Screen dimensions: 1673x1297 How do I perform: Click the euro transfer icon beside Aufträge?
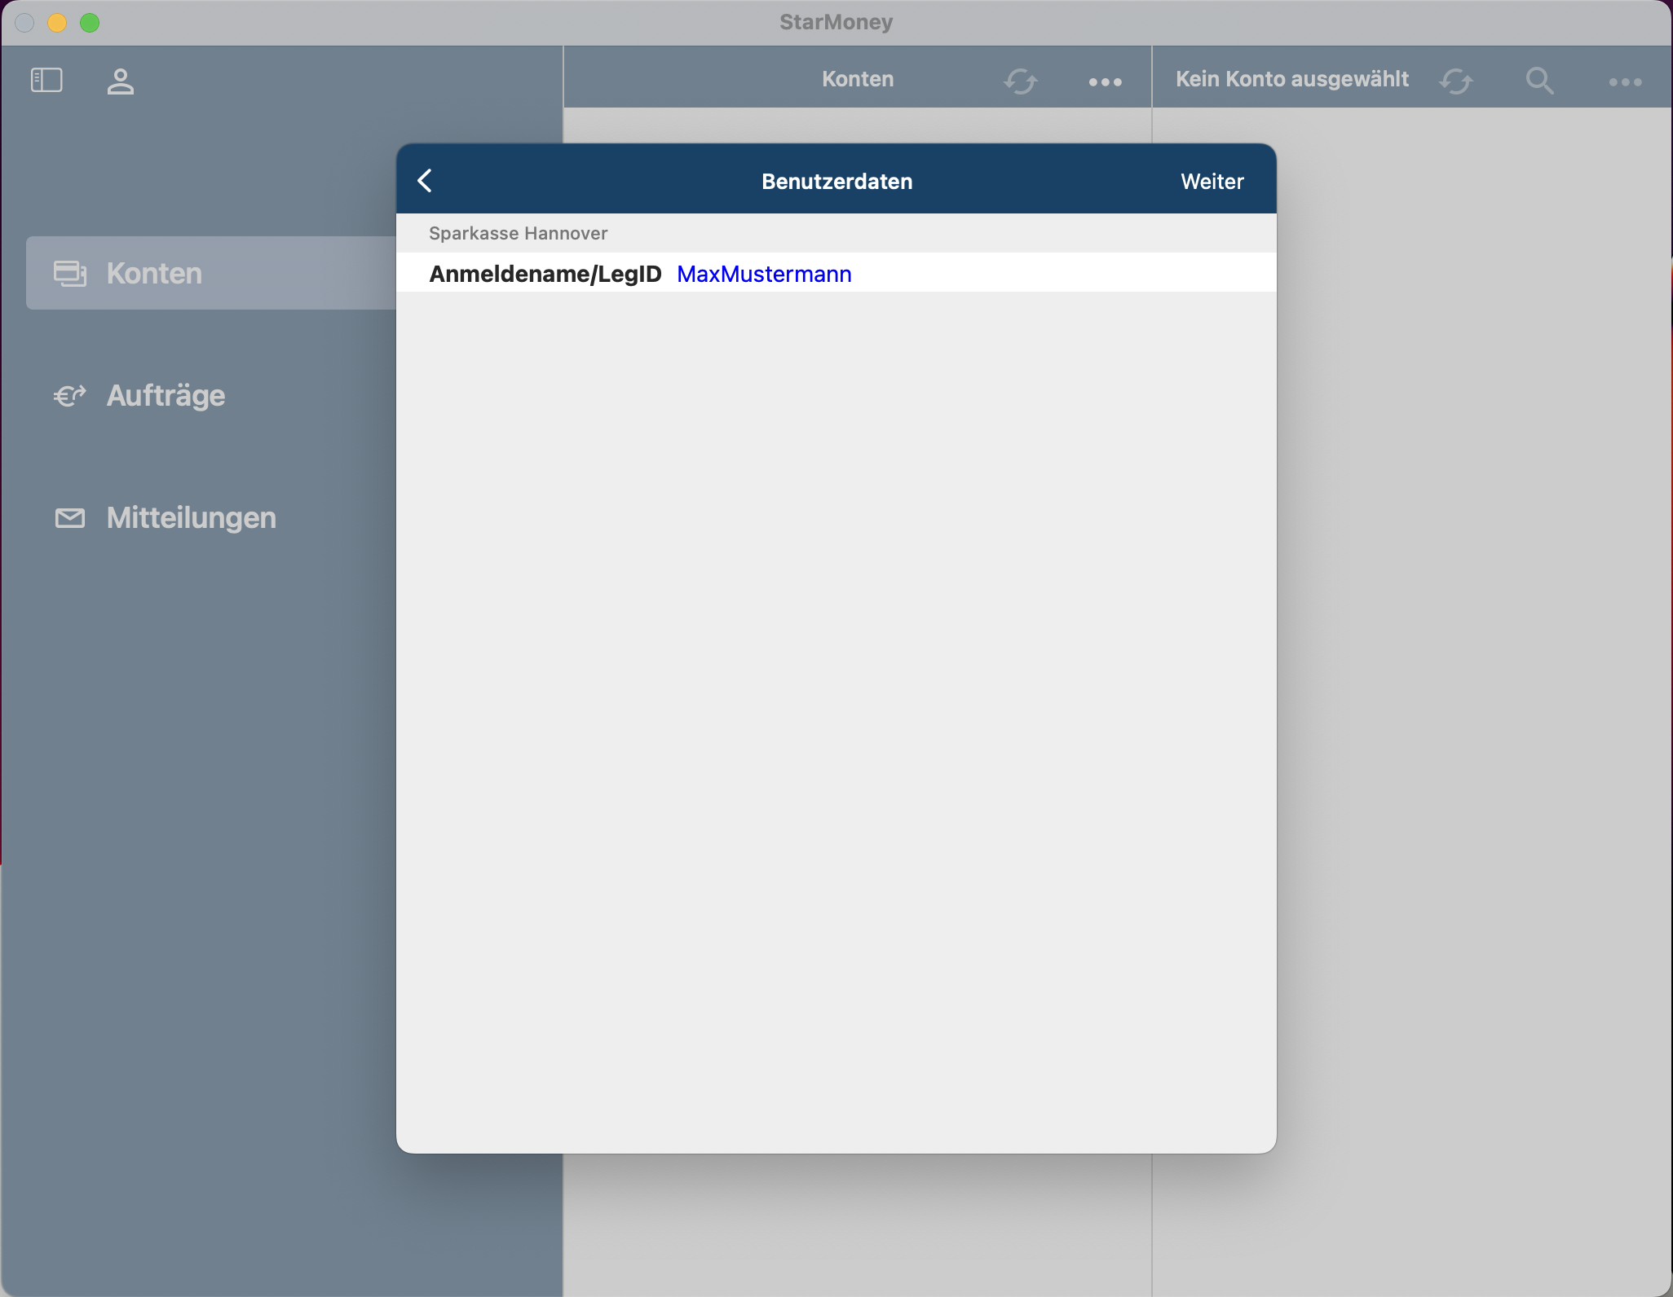[70, 396]
